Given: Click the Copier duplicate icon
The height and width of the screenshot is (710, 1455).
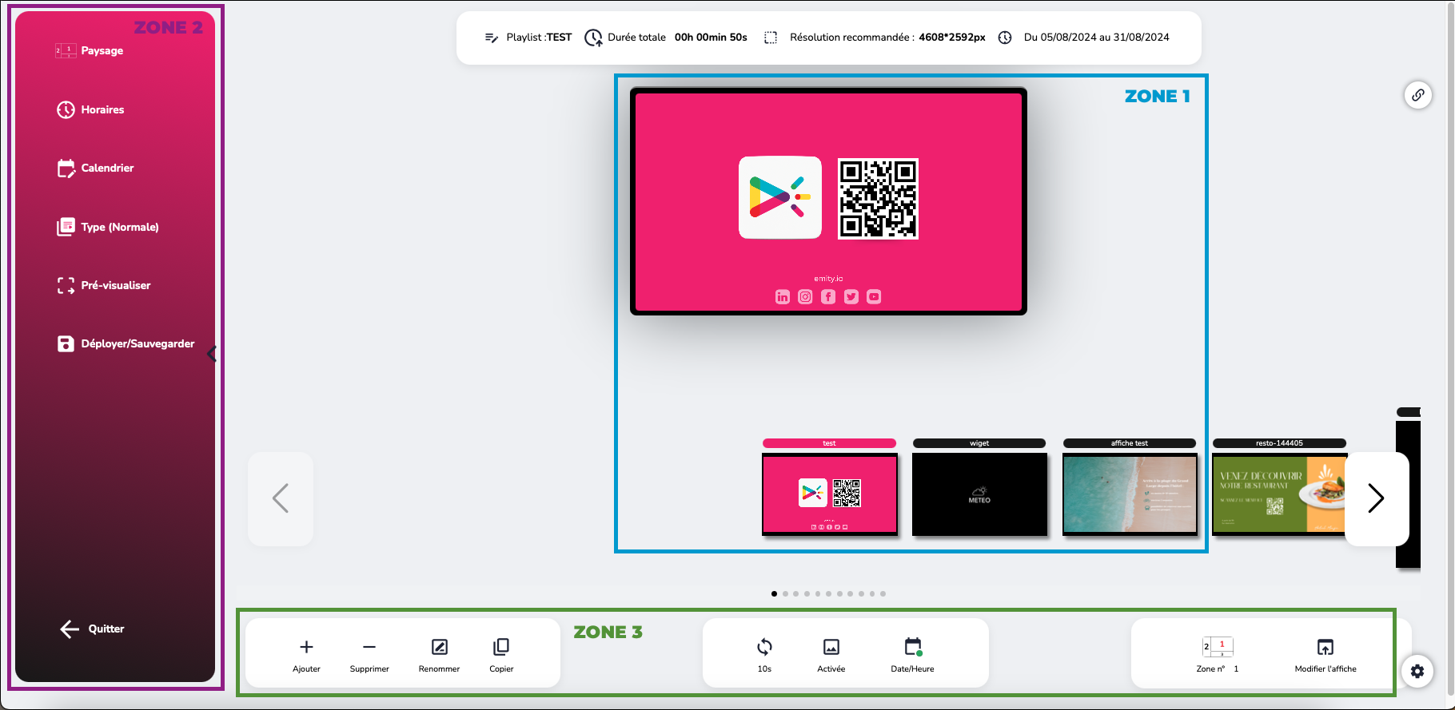Looking at the screenshot, I should point(501,646).
